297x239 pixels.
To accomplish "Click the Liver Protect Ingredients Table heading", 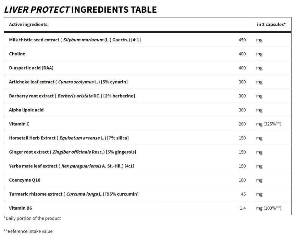I will pyautogui.click(x=80, y=10).
